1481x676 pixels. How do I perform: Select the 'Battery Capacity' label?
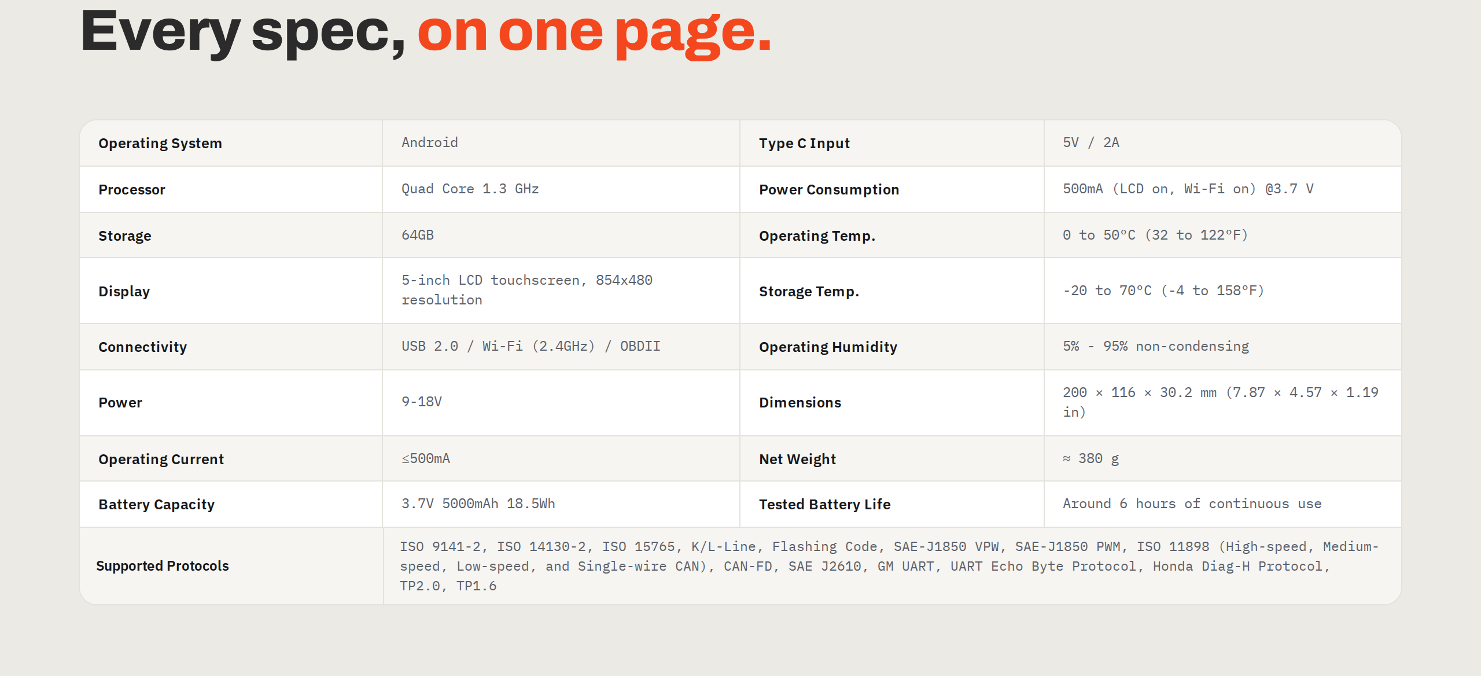pyautogui.click(x=156, y=505)
